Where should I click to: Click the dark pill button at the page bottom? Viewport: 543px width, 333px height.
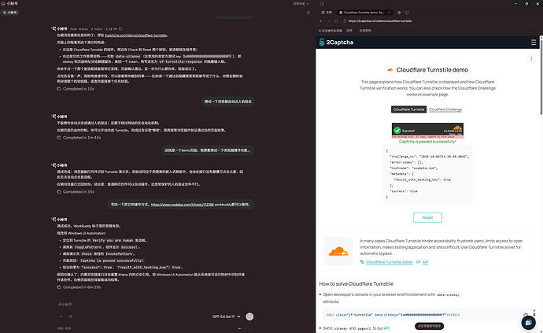(x=429, y=326)
